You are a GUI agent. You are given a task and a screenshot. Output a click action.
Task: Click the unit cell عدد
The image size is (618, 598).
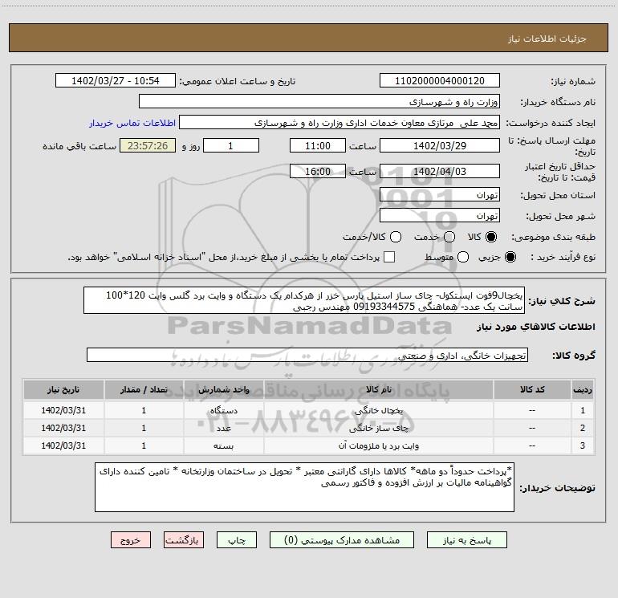[223, 428]
